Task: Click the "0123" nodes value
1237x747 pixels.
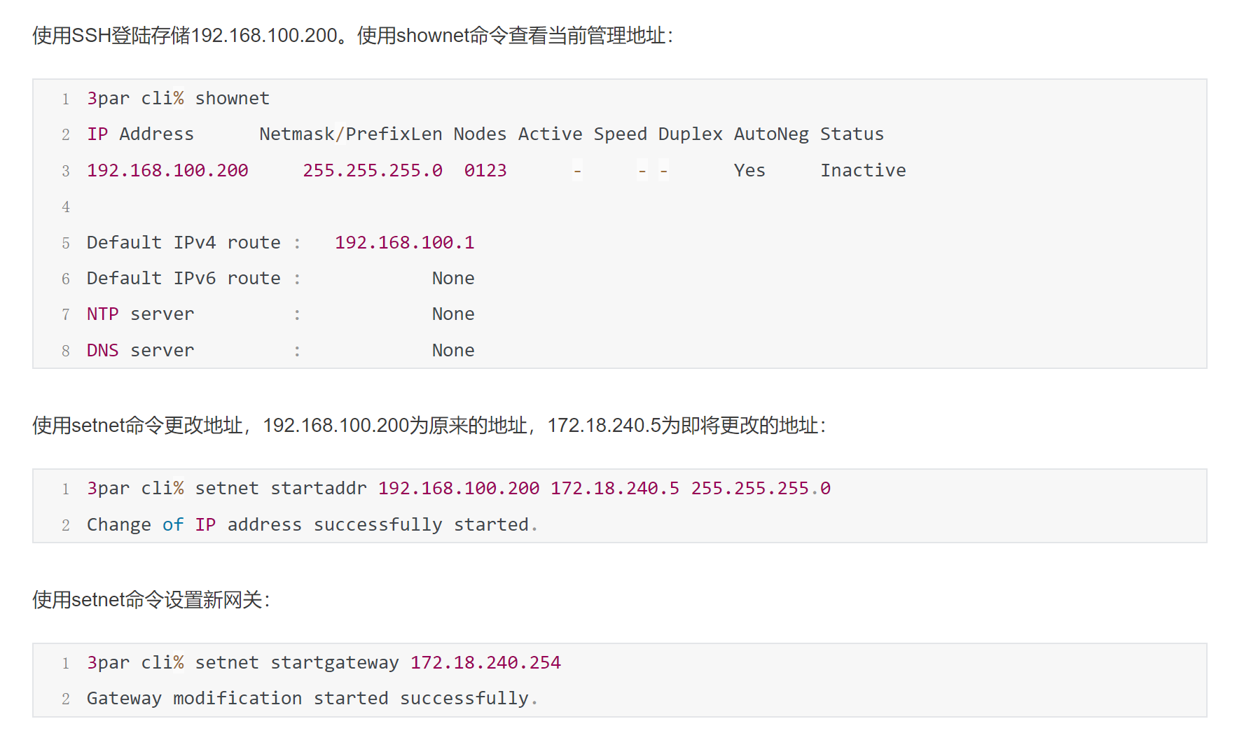Action: click(x=485, y=171)
